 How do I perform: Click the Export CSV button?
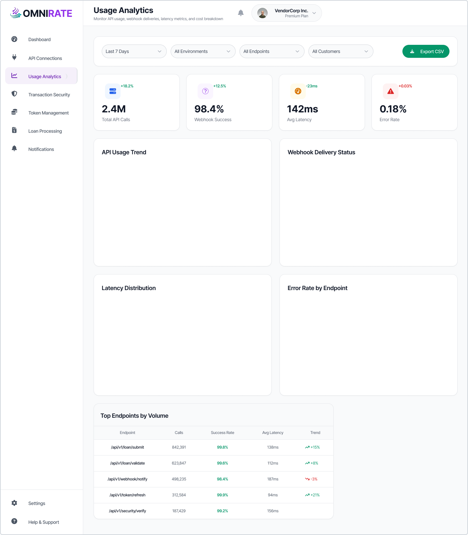tap(426, 51)
